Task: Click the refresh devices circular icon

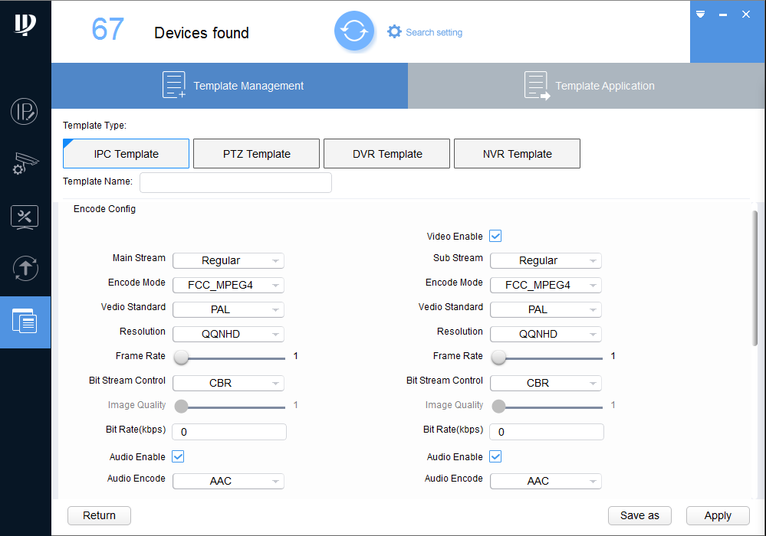Action: [353, 31]
